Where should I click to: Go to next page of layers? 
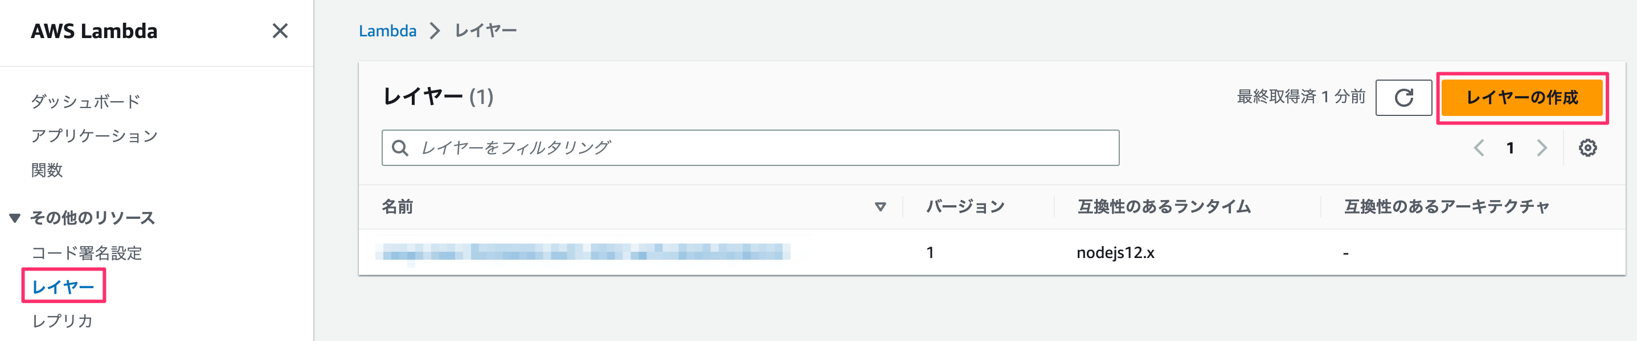coord(1542,148)
